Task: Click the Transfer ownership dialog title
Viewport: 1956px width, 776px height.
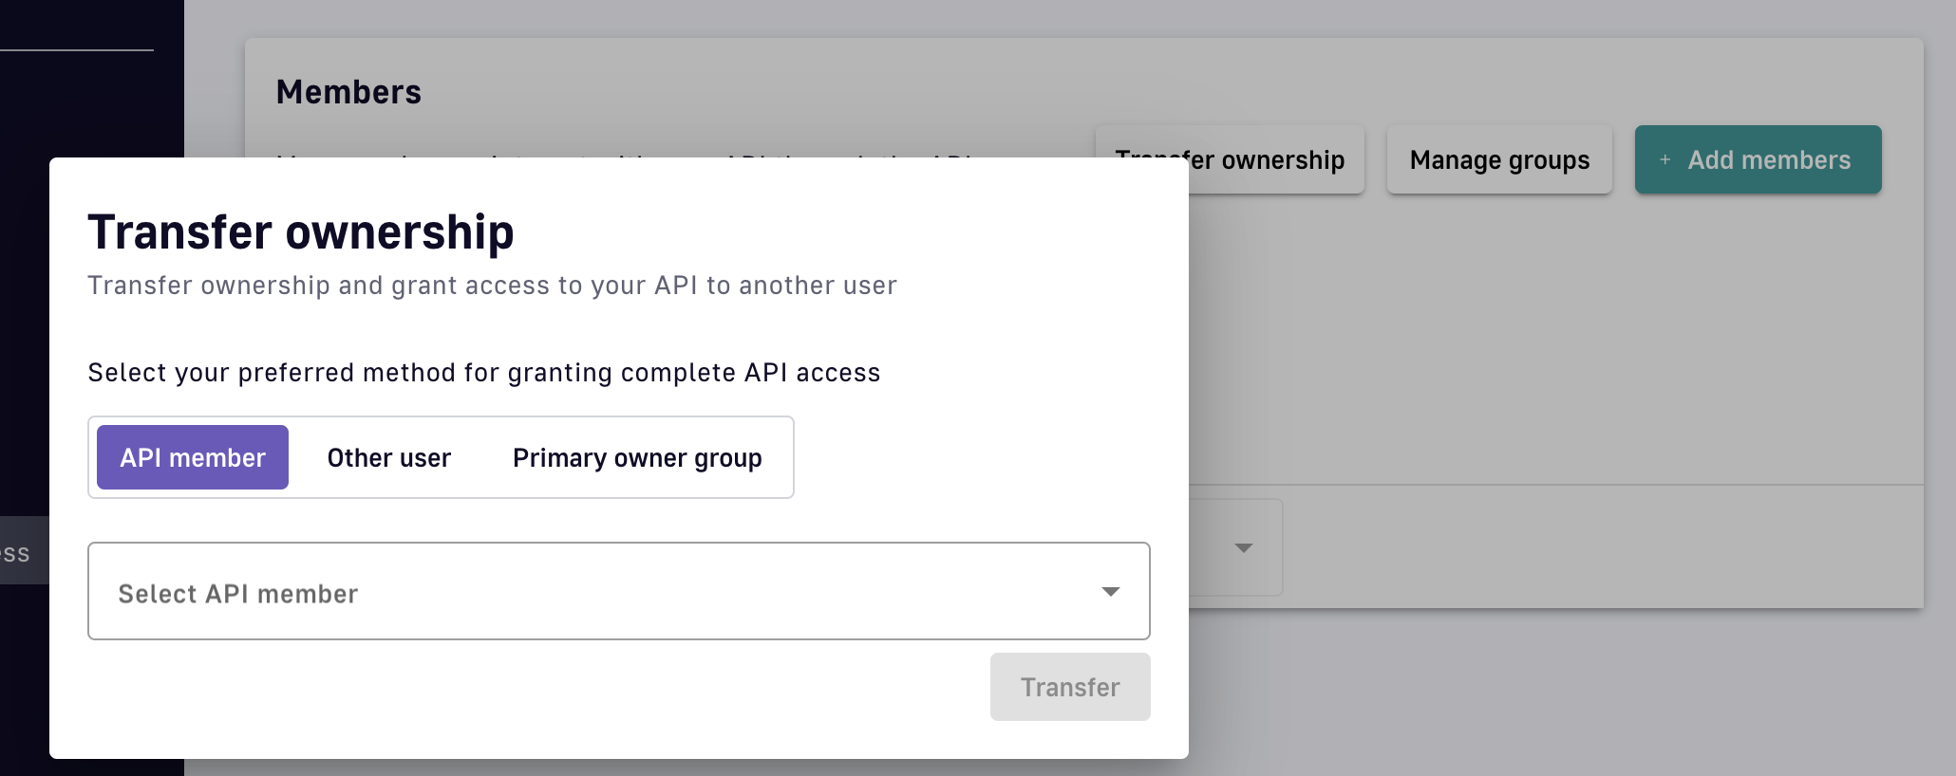Action: [301, 232]
